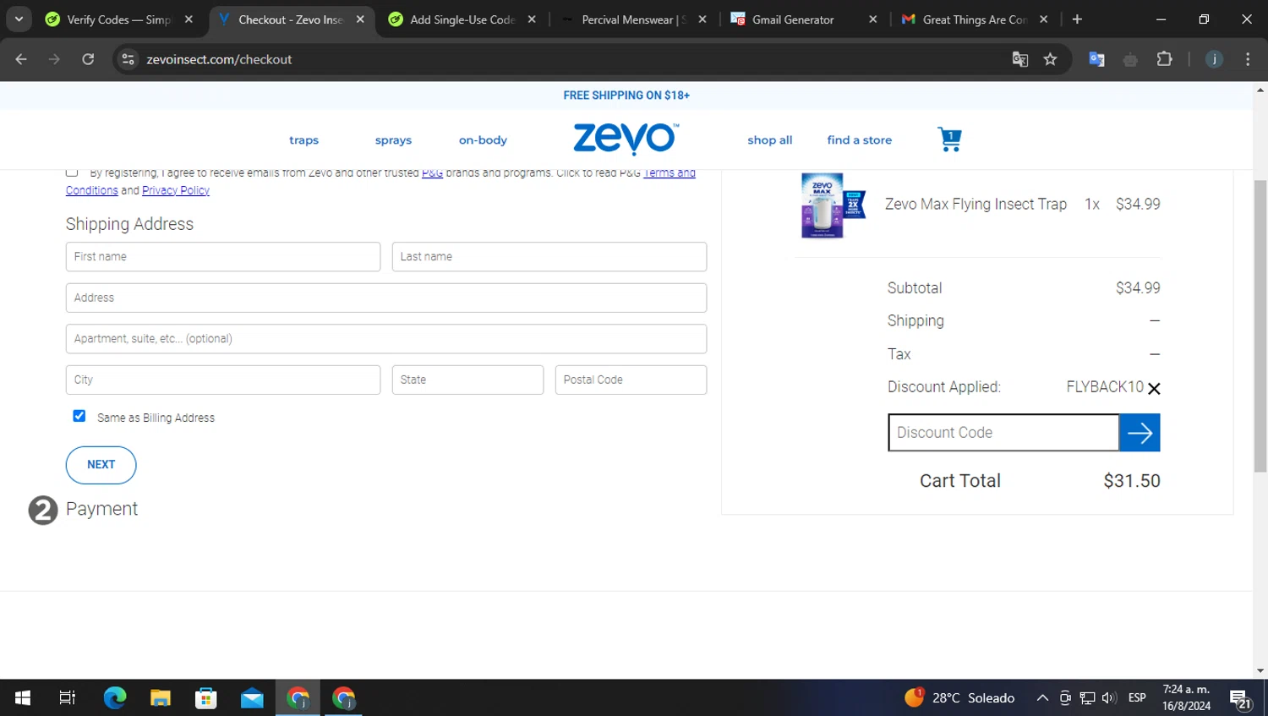Click the browser forward arrow
This screenshot has height=716, width=1268.
pyautogui.click(x=54, y=59)
